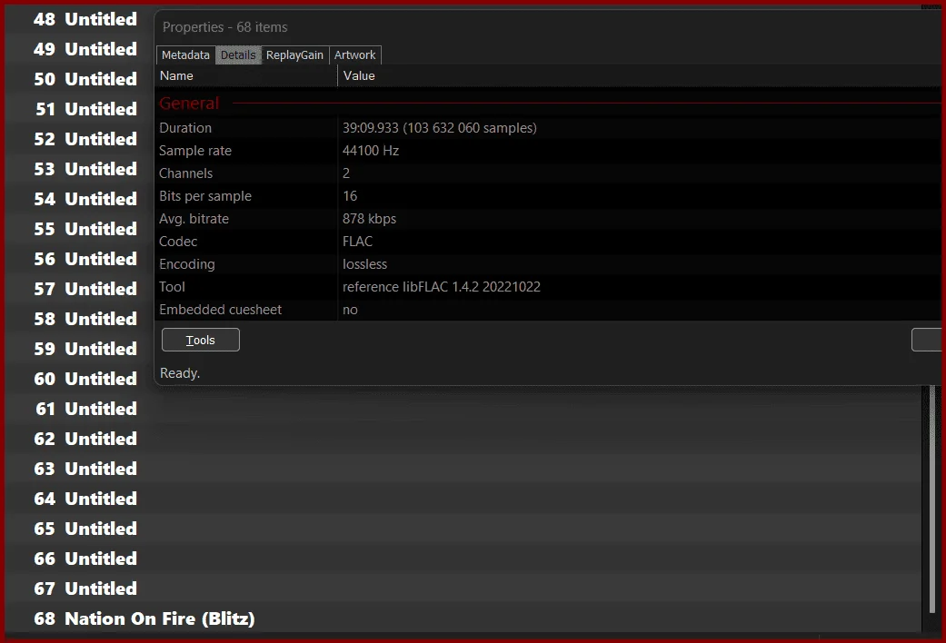Open the ReplayGain tab
Screen dimensions: 946x643
[294, 54]
